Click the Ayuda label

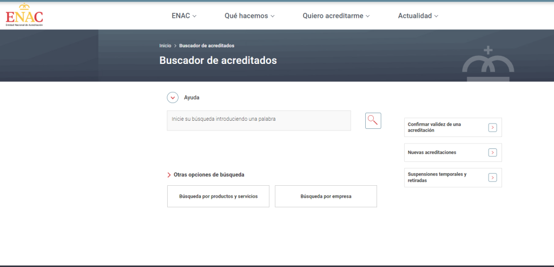(192, 97)
